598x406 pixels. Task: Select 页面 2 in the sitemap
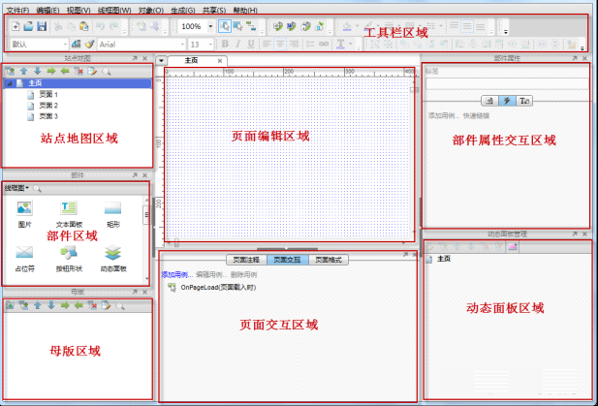pyautogui.click(x=48, y=106)
